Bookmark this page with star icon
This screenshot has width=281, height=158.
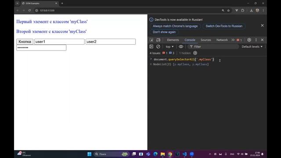point(228,11)
